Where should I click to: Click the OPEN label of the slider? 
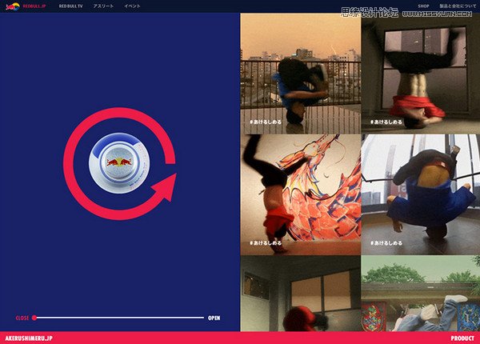click(214, 318)
